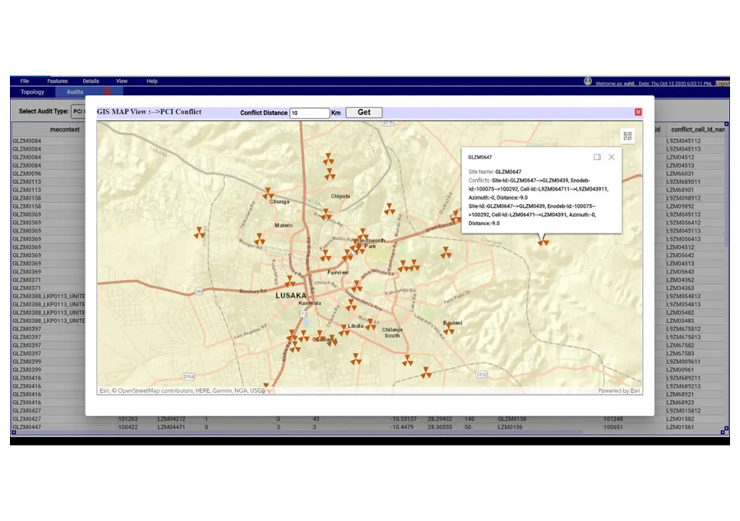Close the GLZM0647 site popup

612,157
